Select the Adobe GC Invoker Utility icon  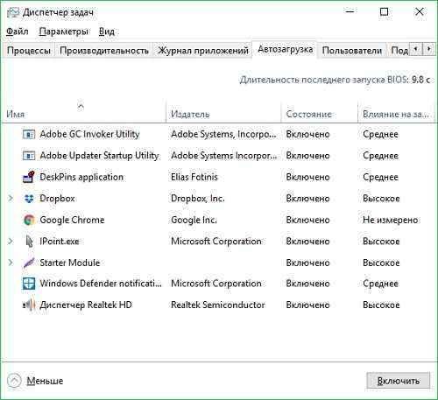pyautogui.click(x=29, y=134)
